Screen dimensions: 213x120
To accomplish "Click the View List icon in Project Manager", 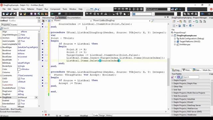I will [174, 26].
